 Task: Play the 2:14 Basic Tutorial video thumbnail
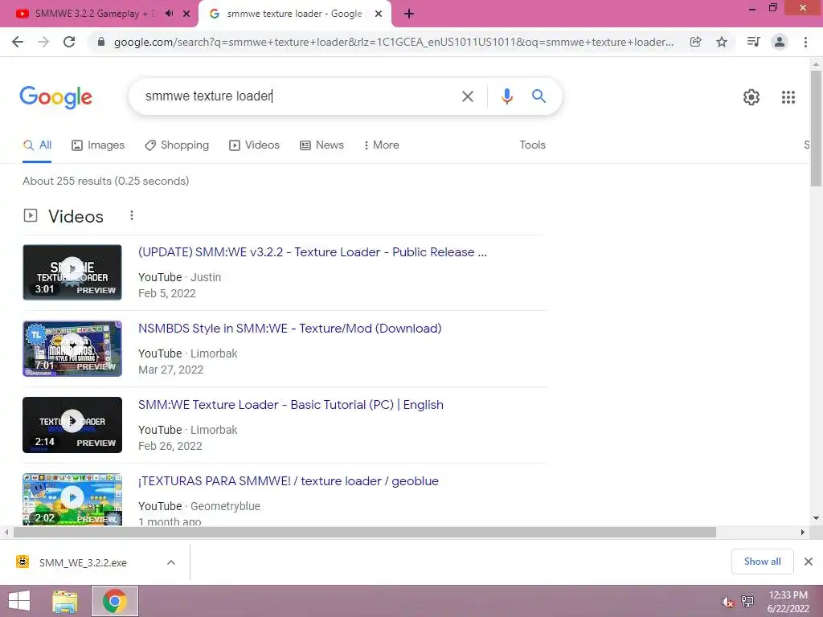click(x=72, y=425)
